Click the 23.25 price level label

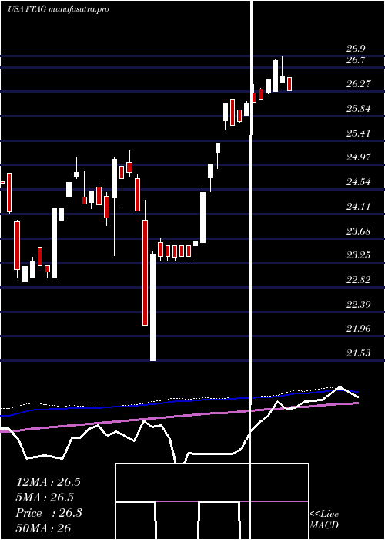359,255
